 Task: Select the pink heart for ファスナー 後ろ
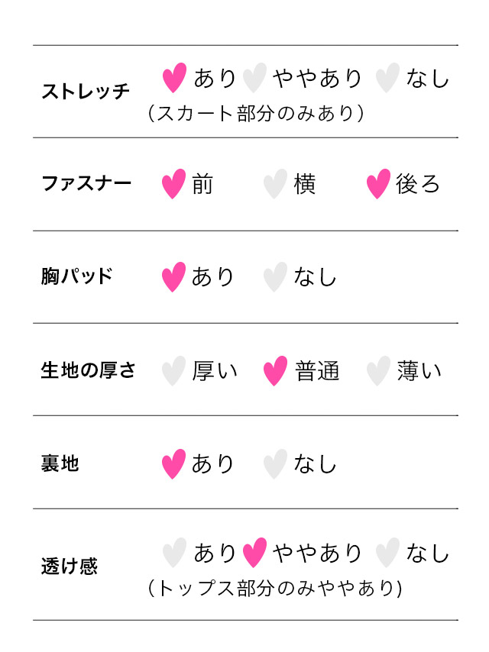click(378, 184)
